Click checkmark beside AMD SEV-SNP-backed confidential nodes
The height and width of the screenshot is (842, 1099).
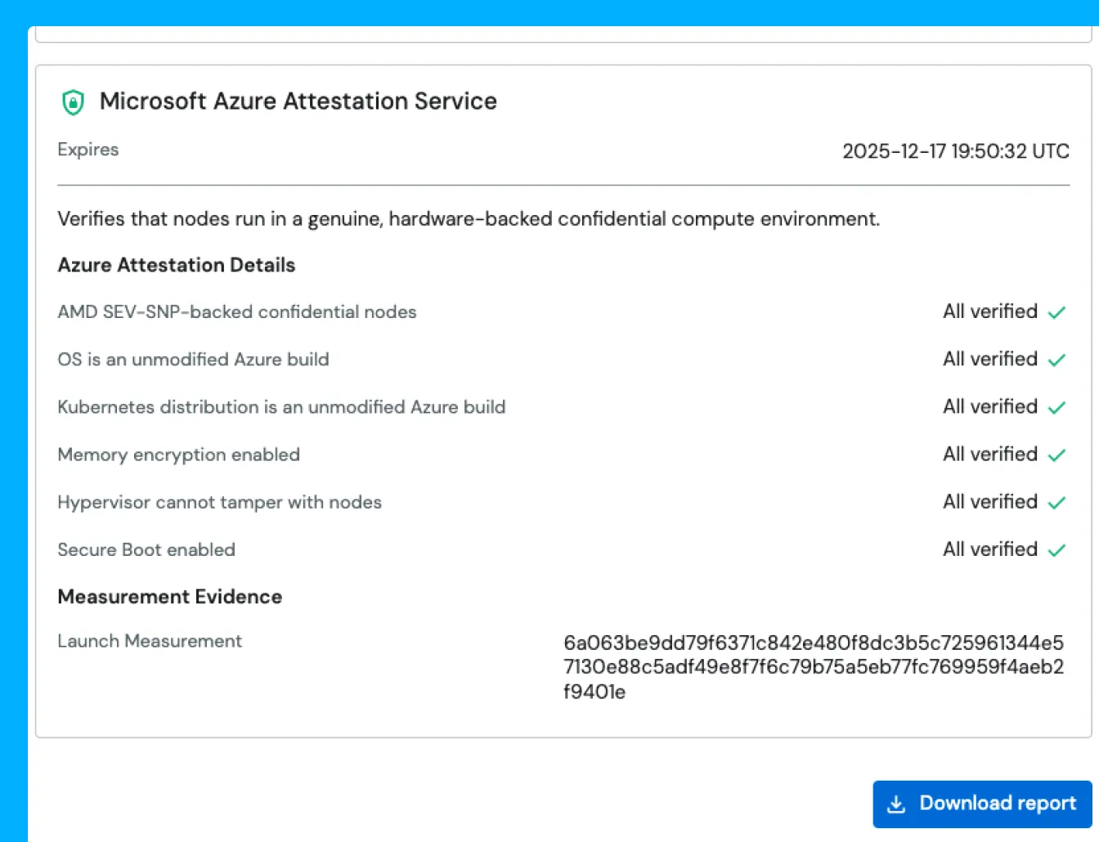click(1056, 312)
